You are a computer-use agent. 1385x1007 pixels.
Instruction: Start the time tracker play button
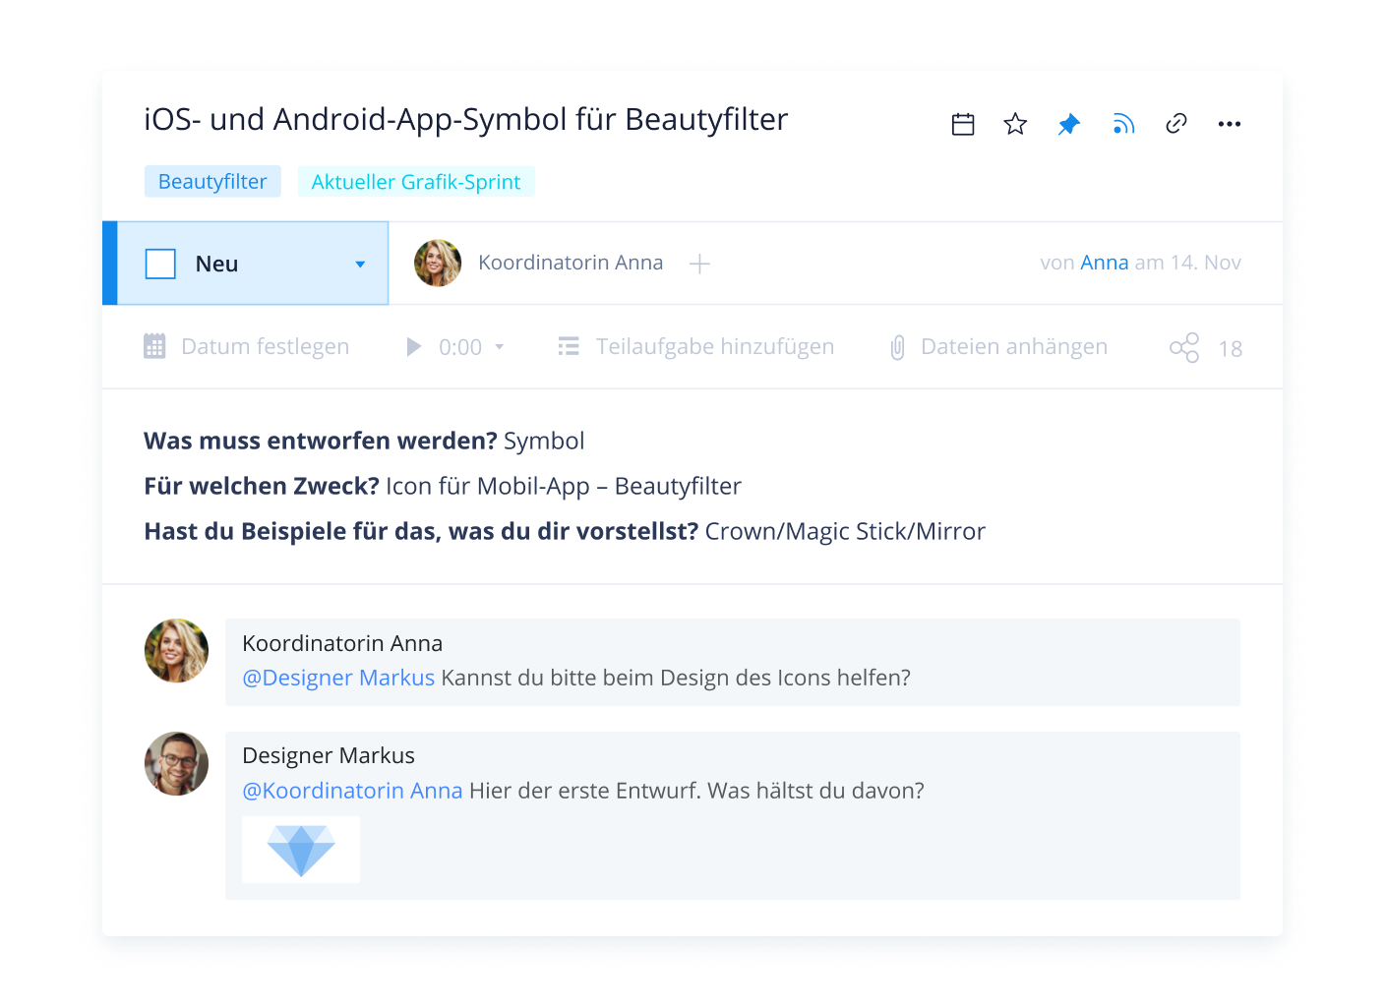414,347
